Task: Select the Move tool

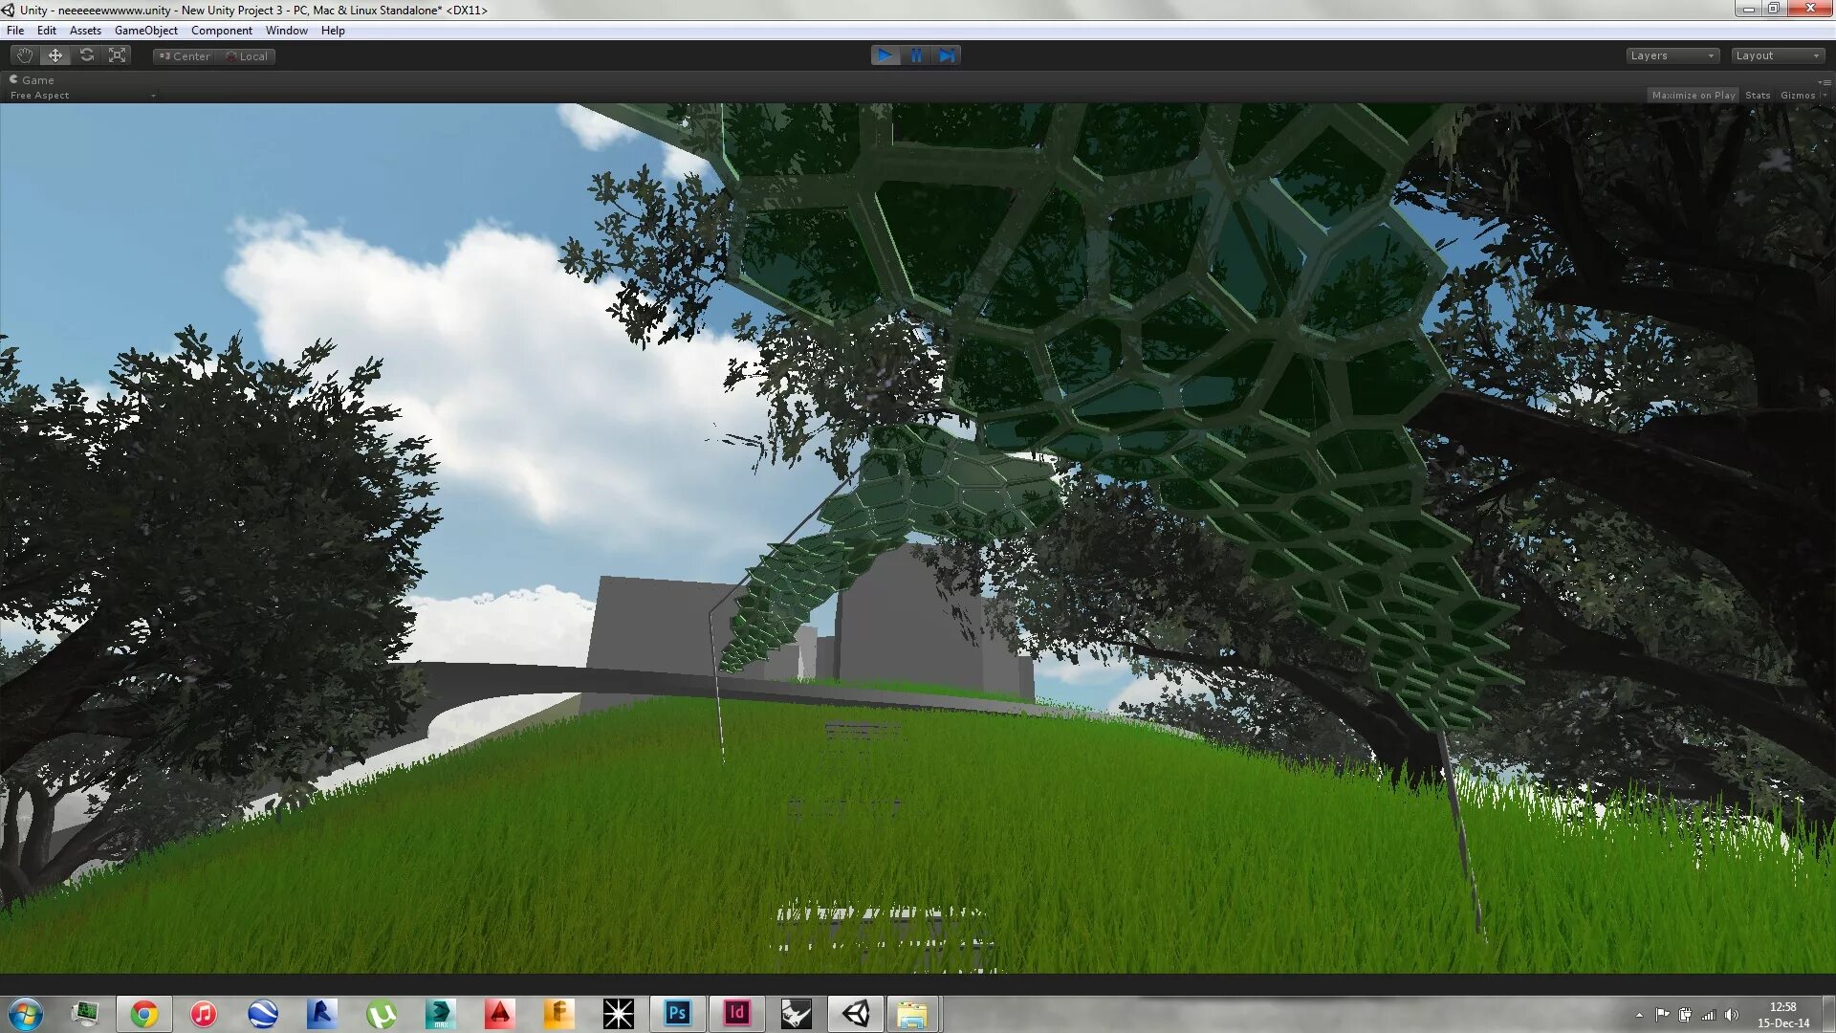Action: pos(55,55)
